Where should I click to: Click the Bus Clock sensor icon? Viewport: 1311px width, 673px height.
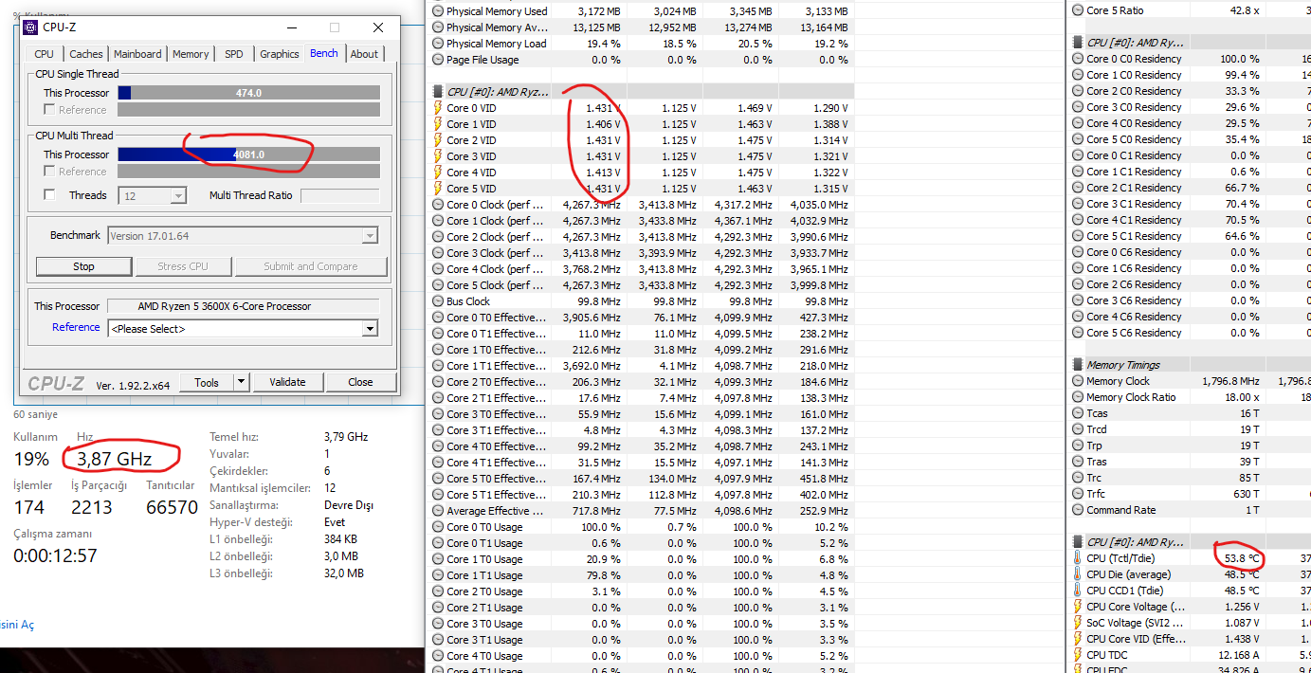click(437, 301)
